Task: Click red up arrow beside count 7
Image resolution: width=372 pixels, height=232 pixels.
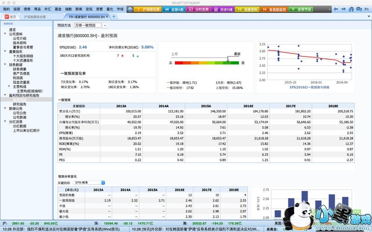Action: (x=122, y=56)
